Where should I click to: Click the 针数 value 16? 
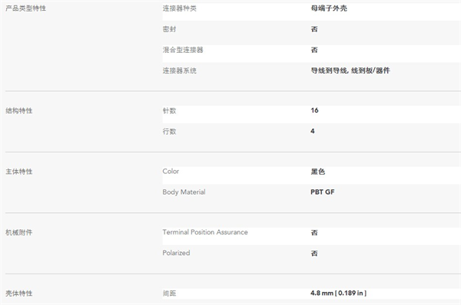(x=314, y=110)
